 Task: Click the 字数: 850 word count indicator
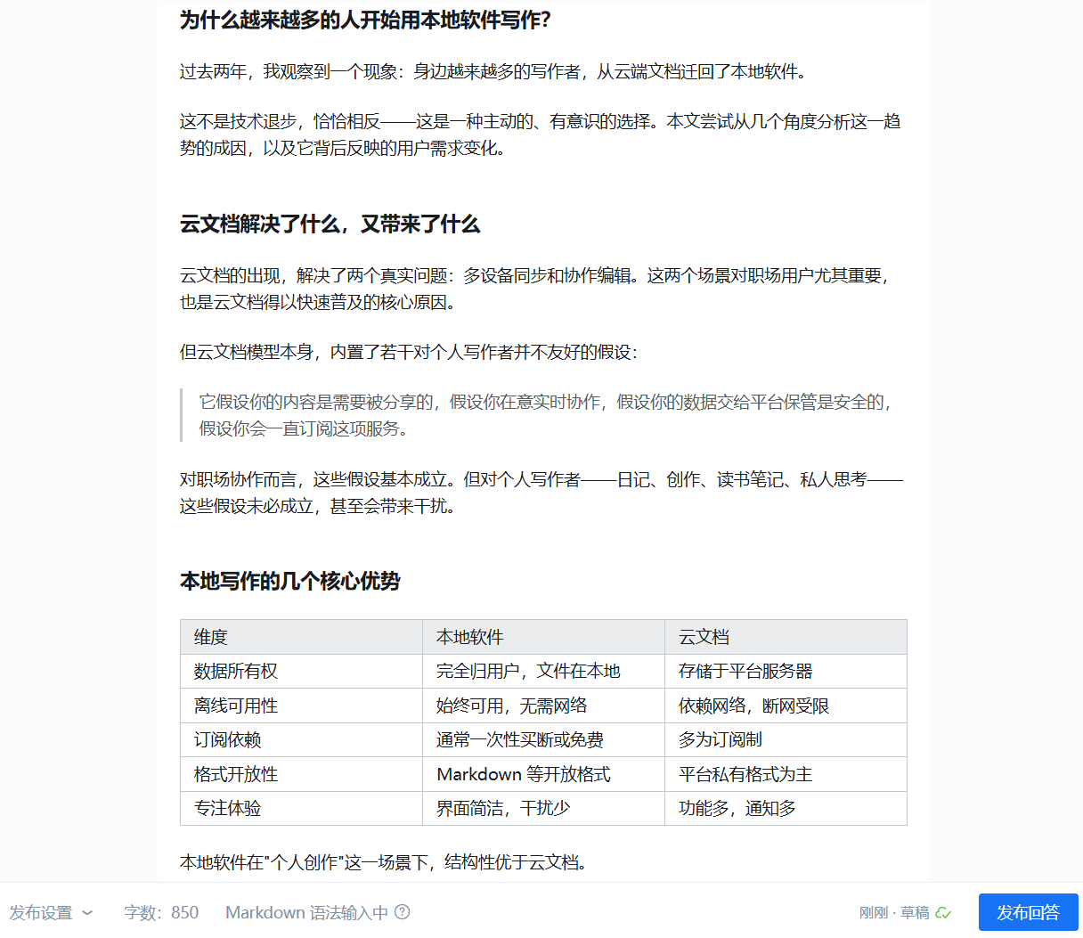161,912
